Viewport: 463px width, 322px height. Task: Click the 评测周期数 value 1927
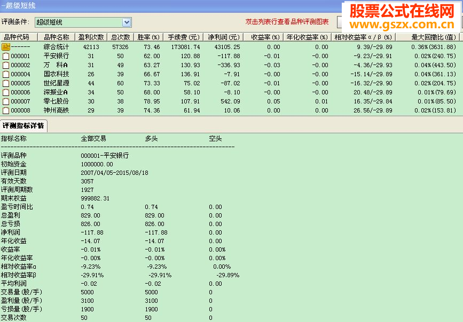(87, 190)
